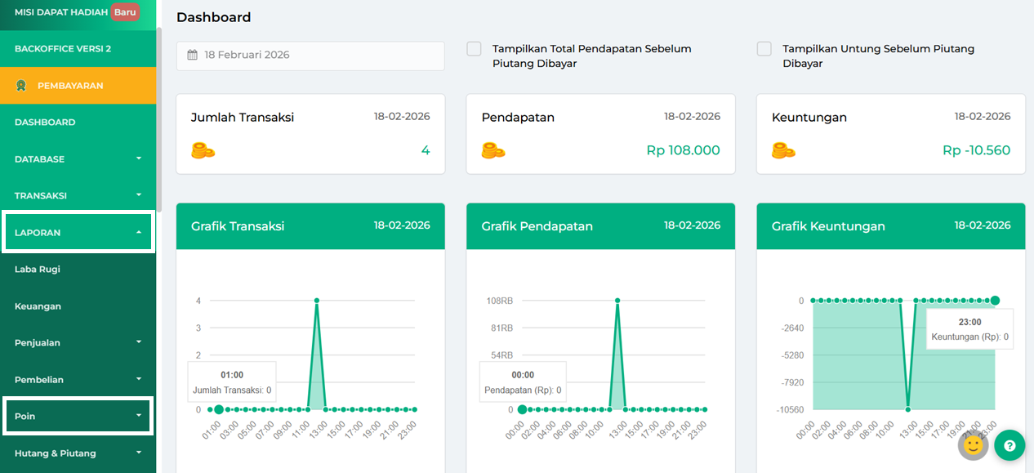
Task: Select Laba Rugi report
Action: click(38, 270)
